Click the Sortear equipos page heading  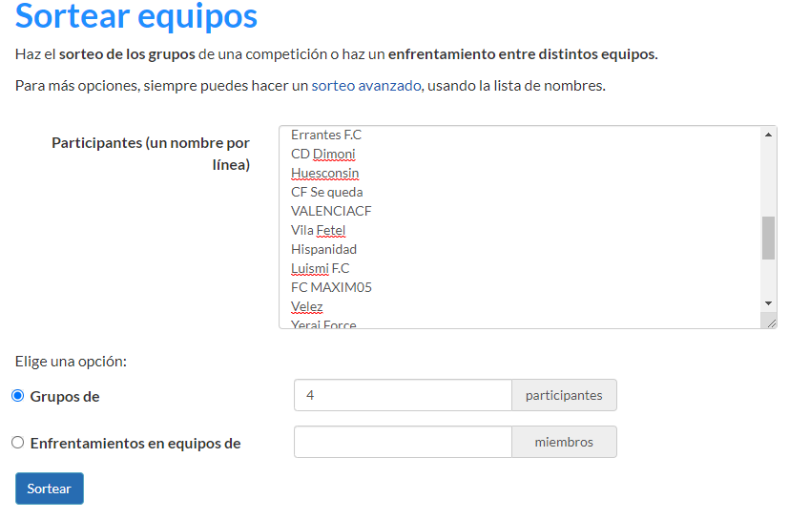(x=136, y=17)
